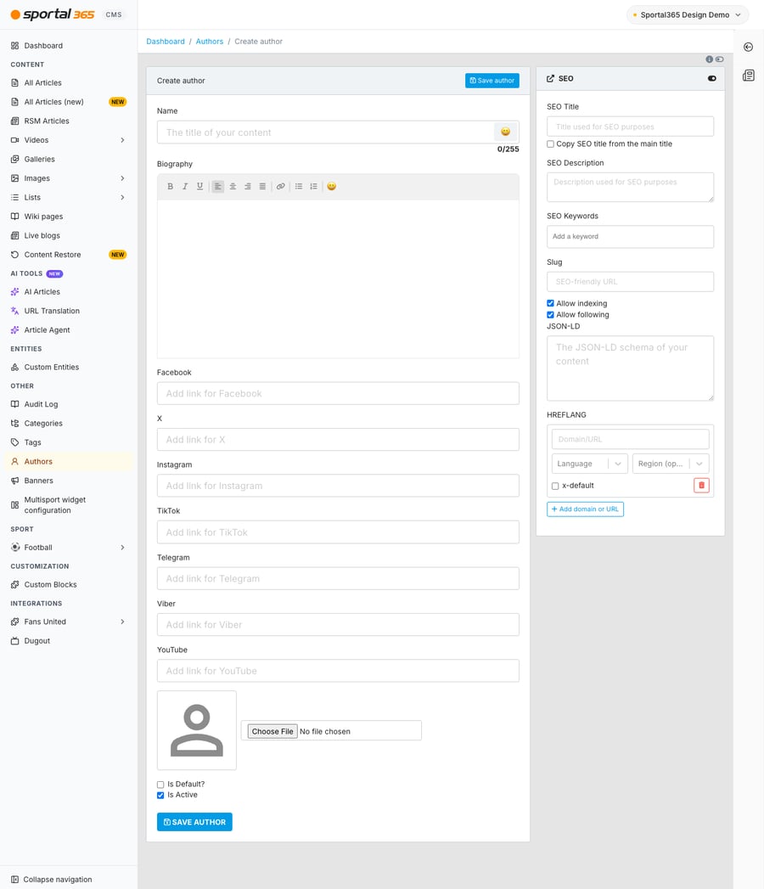
Task: Open the Region dropdown
Action: coord(671,464)
